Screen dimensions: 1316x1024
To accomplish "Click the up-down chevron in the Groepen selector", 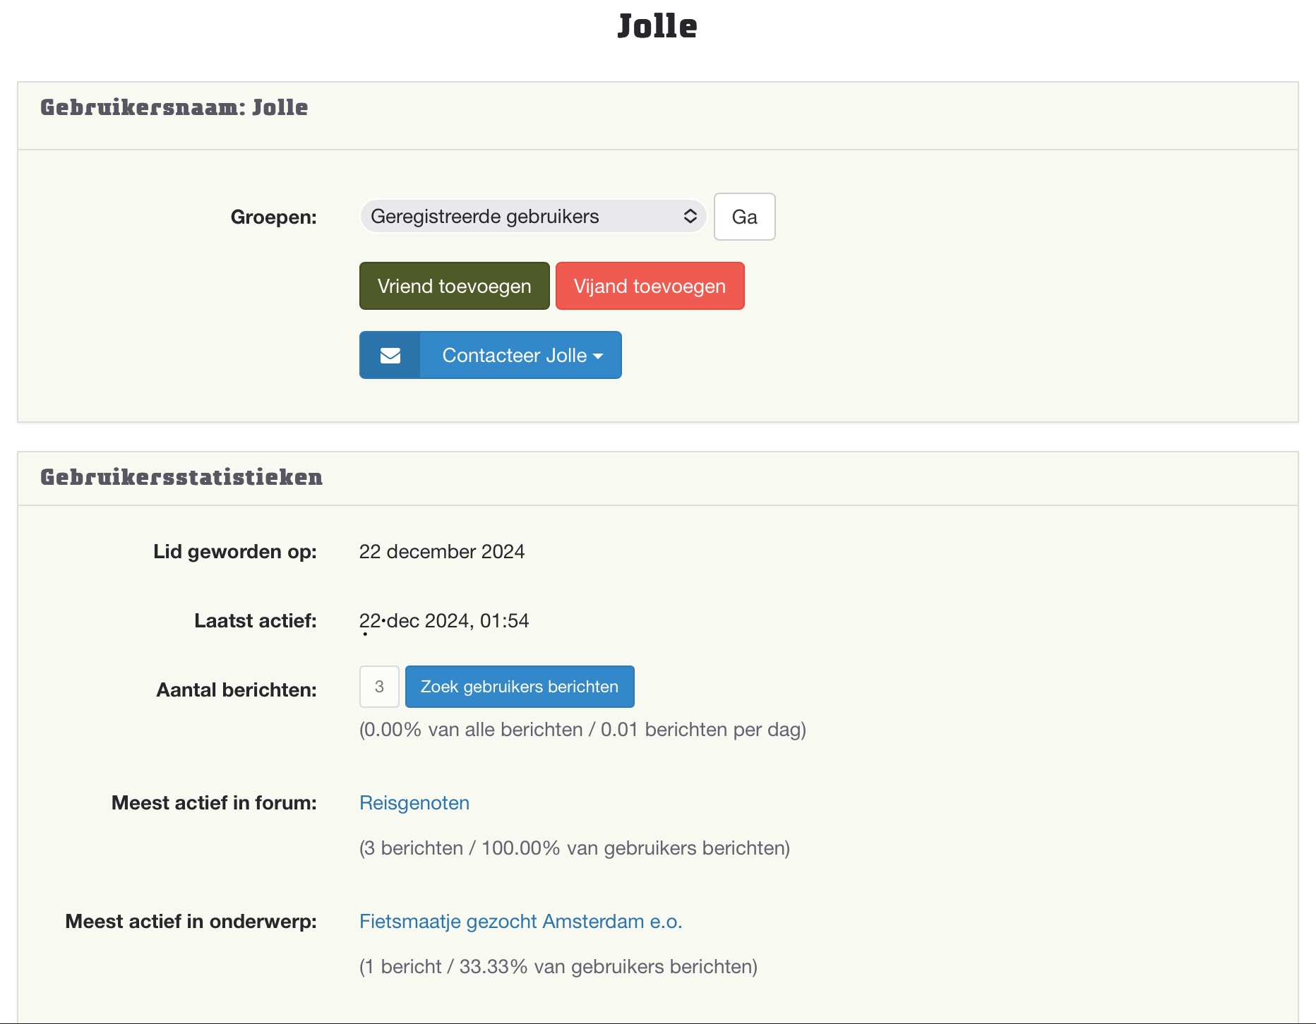I will [x=690, y=217].
